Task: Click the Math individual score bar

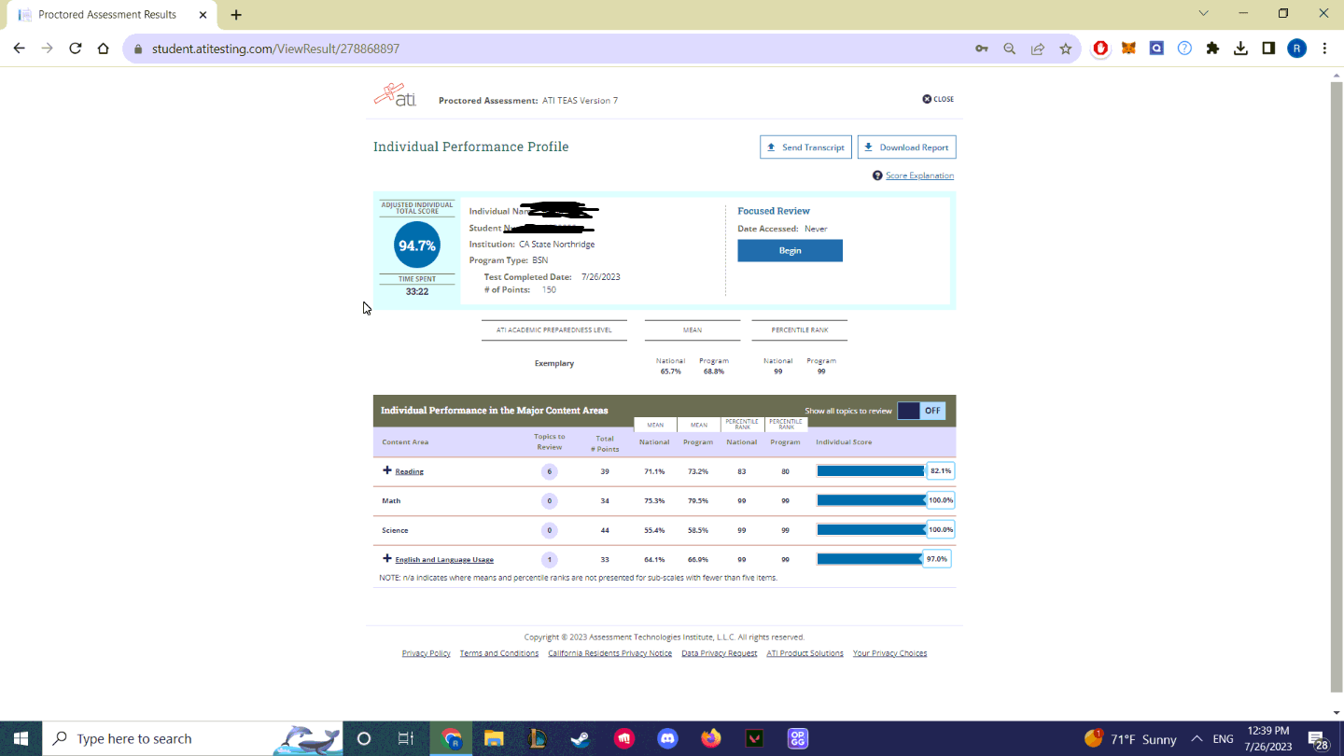Action: click(871, 500)
